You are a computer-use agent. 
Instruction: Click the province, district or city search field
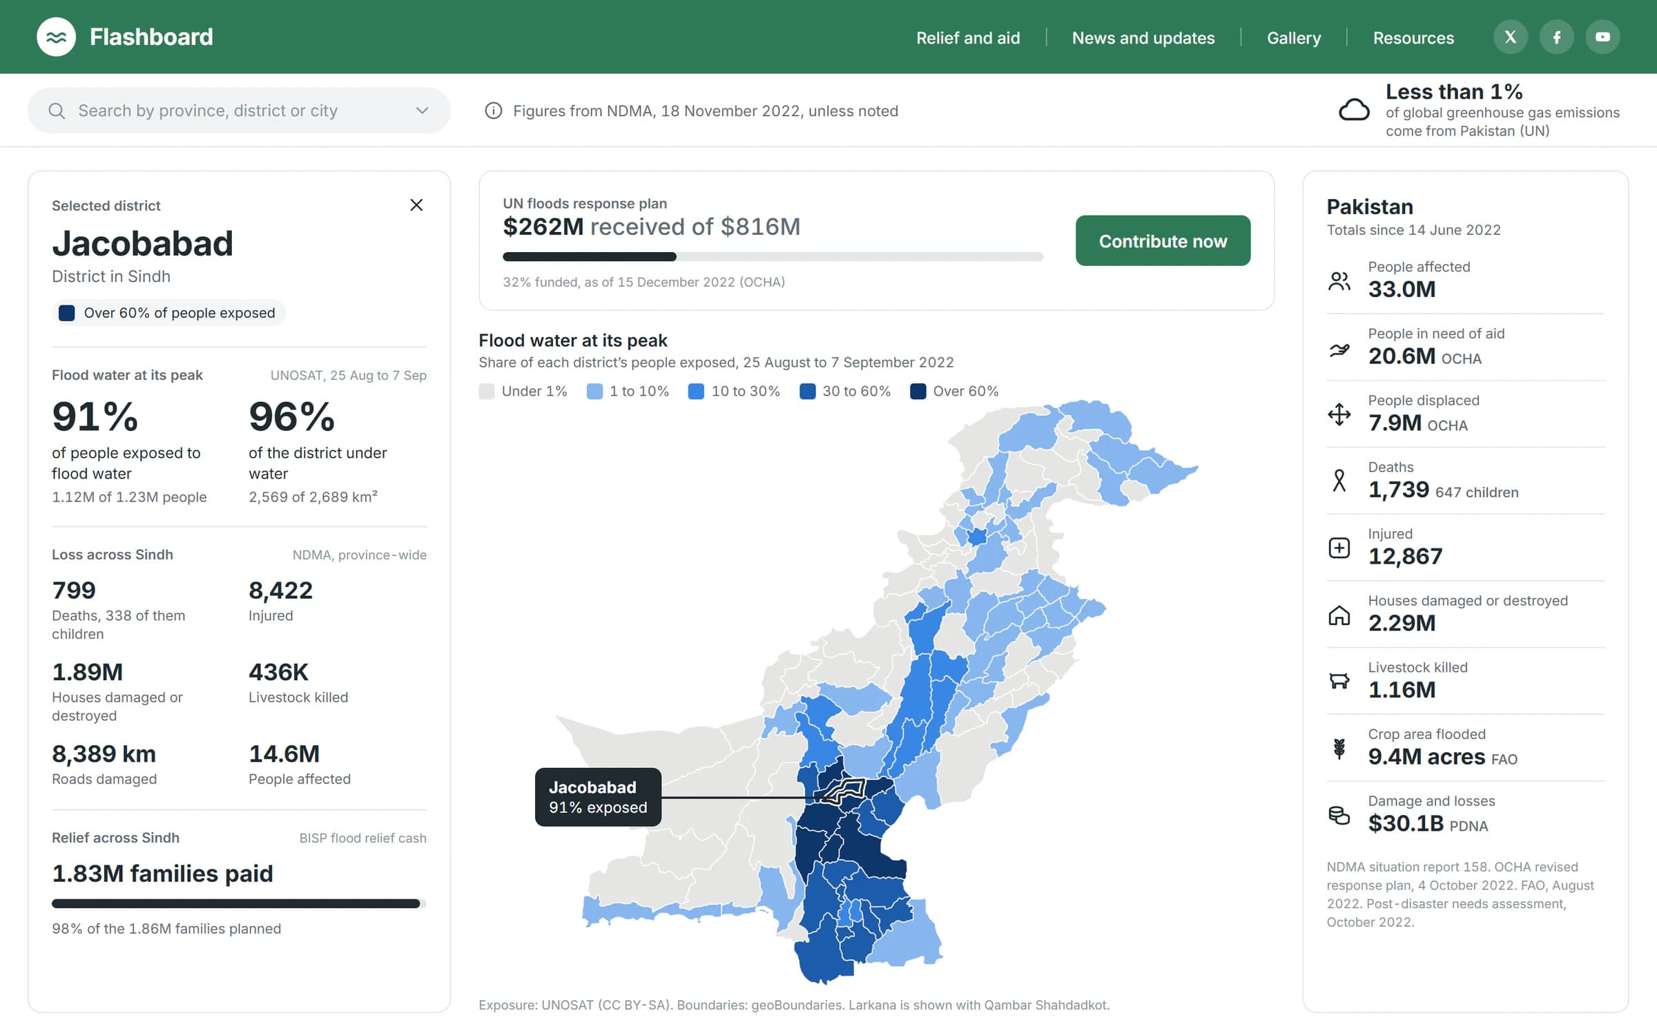click(239, 111)
